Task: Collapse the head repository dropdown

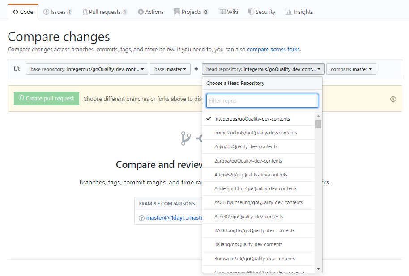Action: point(263,69)
